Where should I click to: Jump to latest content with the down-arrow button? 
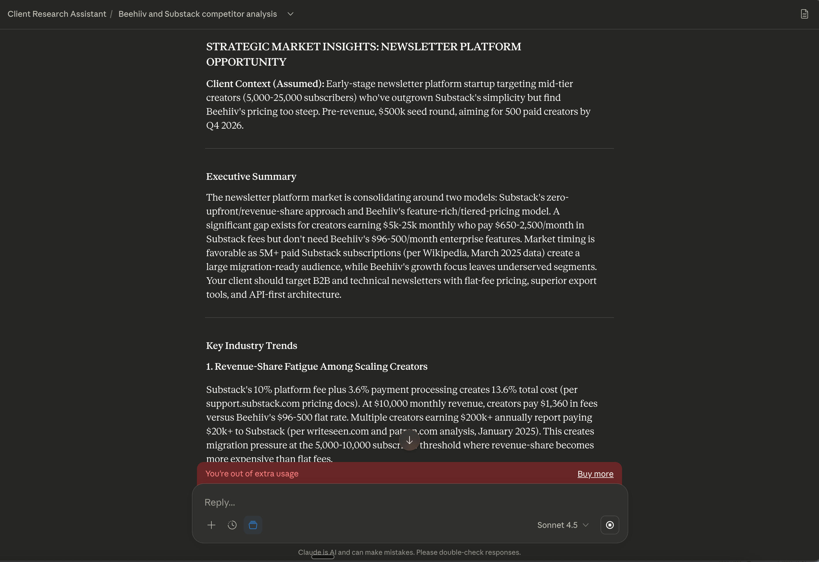409,440
